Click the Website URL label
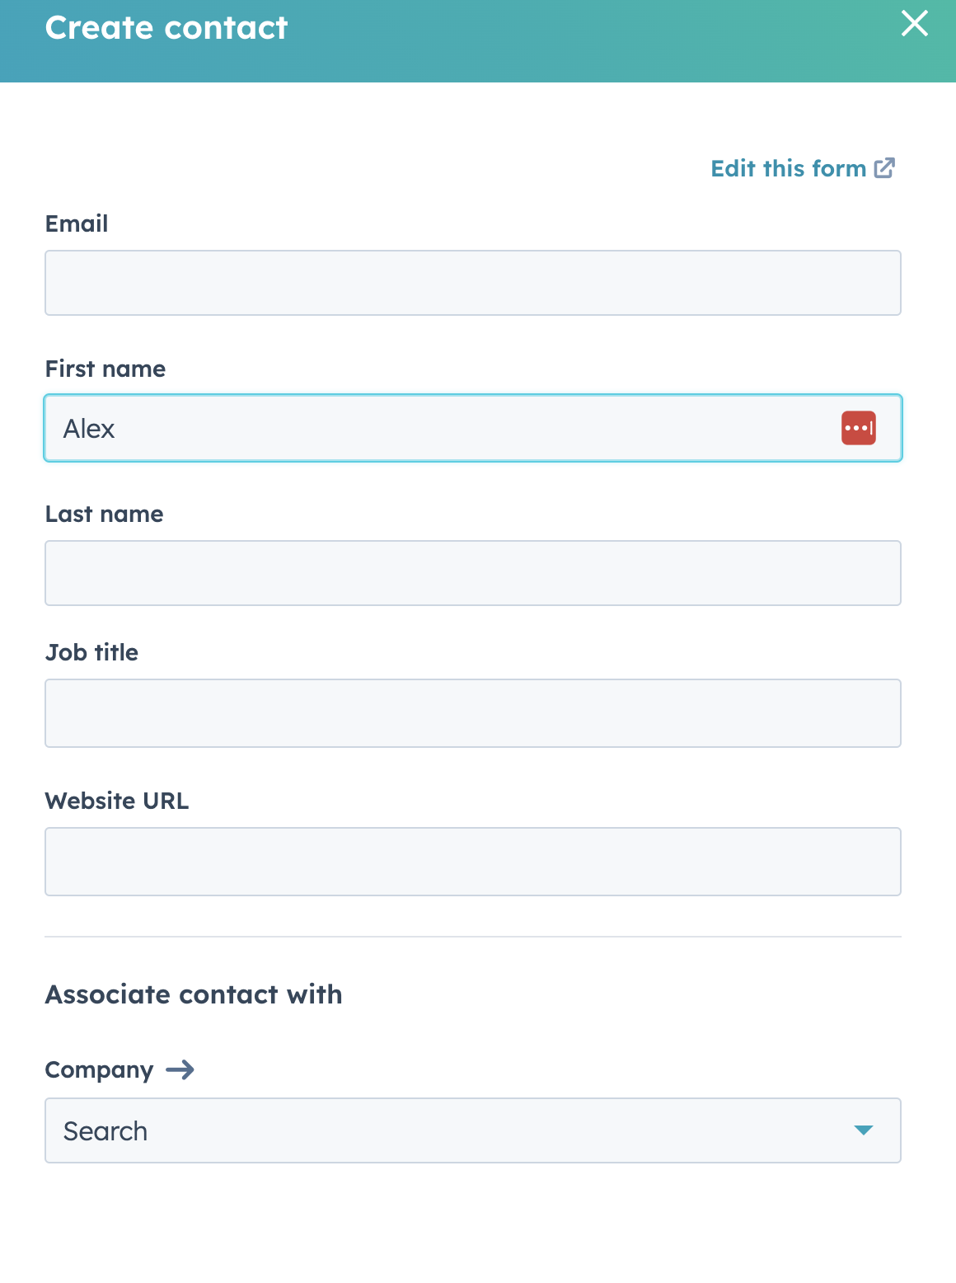 point(117,801)
